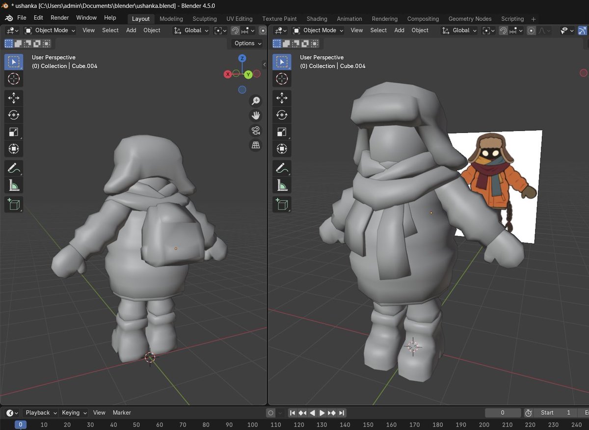This screenshot has width=589, height=430.
Task: Click the Blender logo menu icon
Action: tap(8, 18)
